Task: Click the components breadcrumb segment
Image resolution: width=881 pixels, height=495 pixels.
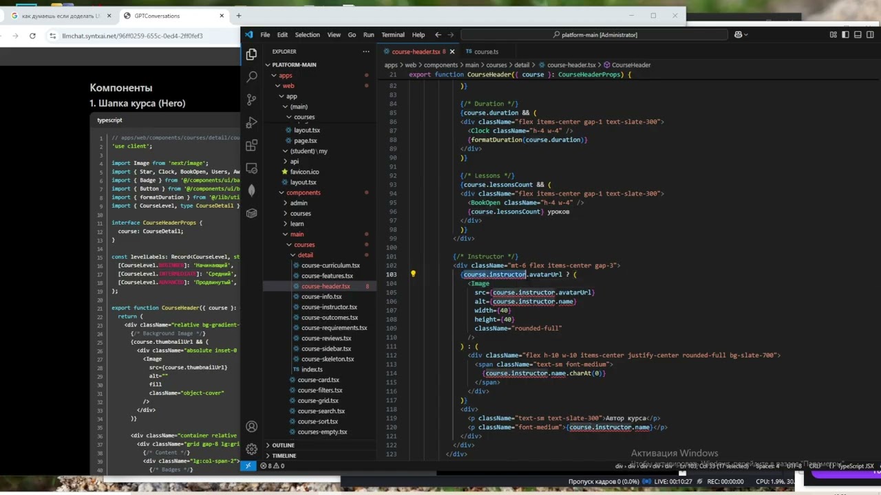Action: [x=440, y=65]
